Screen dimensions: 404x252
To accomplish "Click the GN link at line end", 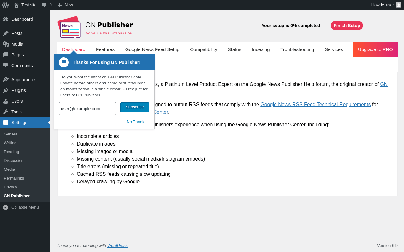I will coord(384,84).
